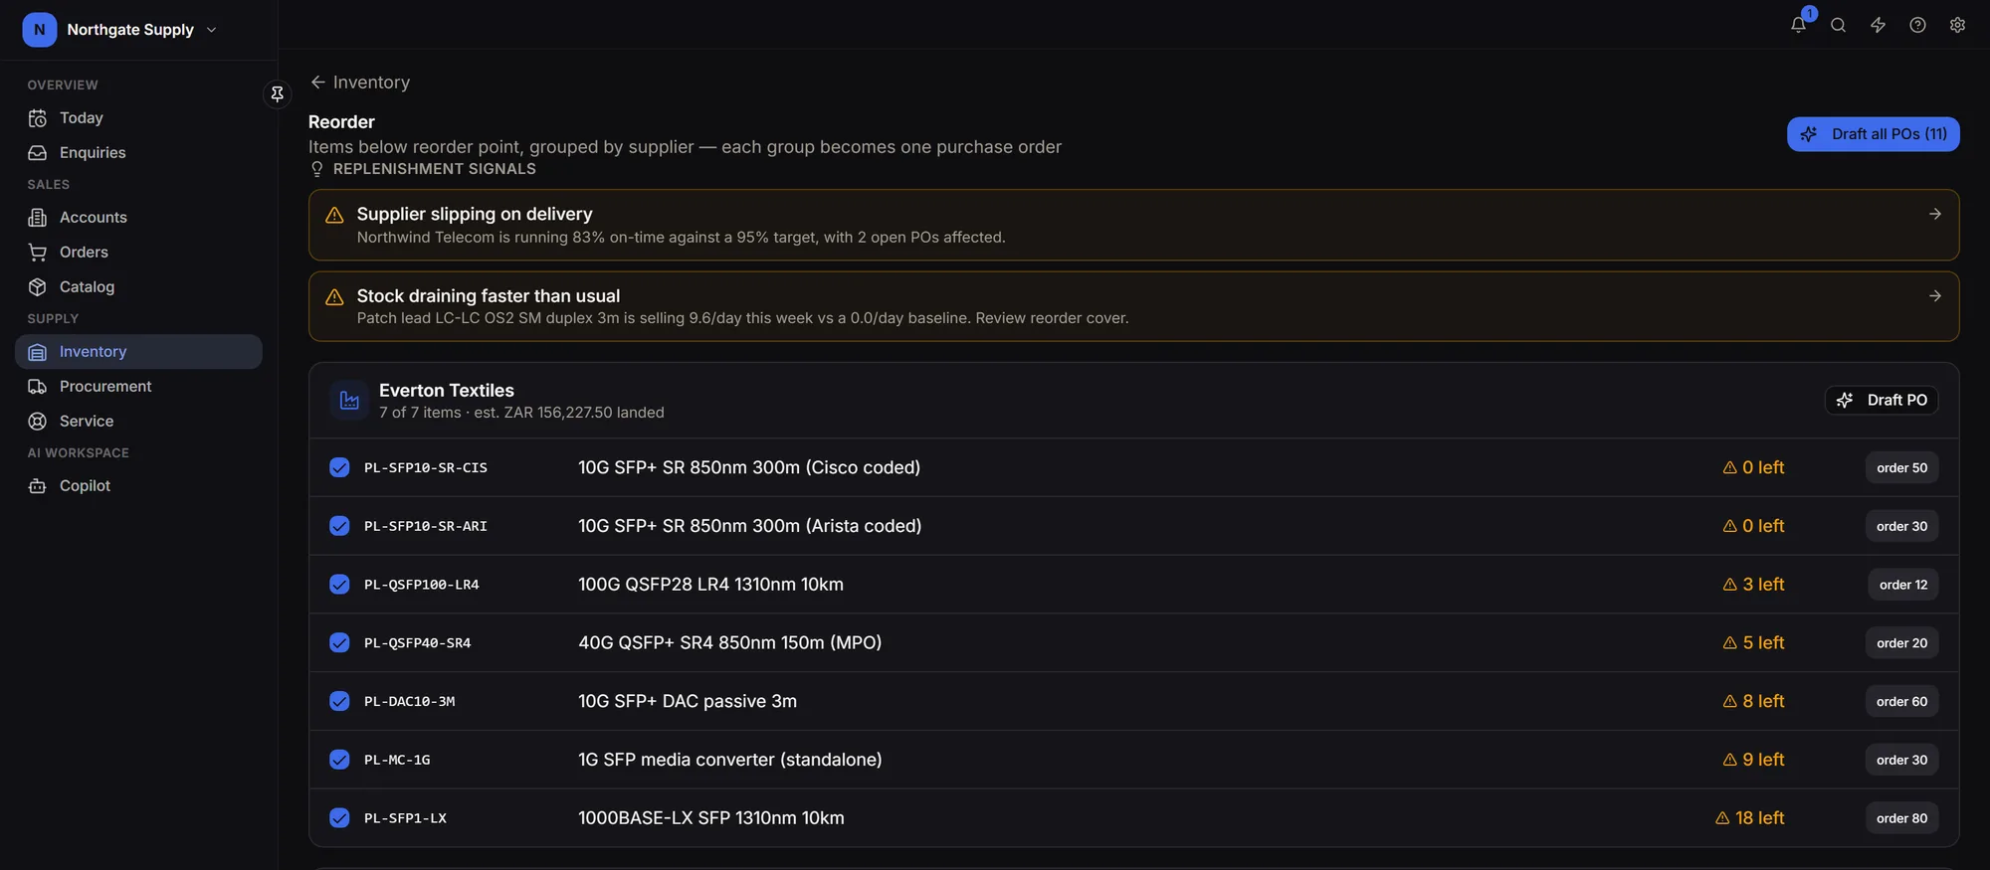
Task: Click the Everton Textiles supplier icon
Action: point(349,400)
